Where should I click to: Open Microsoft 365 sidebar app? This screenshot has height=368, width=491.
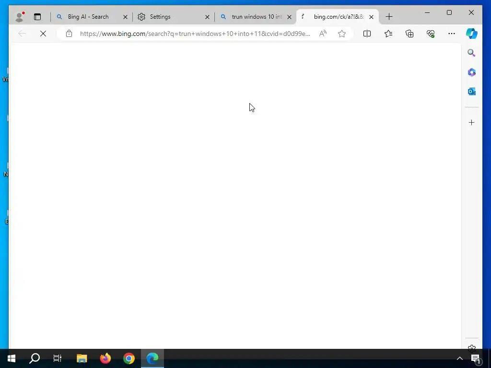472,72
